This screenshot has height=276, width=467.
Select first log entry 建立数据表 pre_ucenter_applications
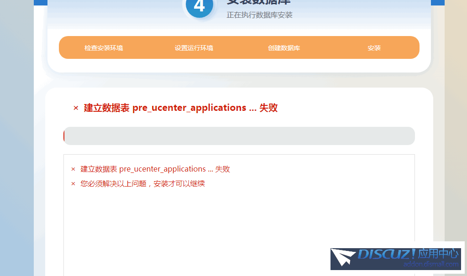pos(155,169)
